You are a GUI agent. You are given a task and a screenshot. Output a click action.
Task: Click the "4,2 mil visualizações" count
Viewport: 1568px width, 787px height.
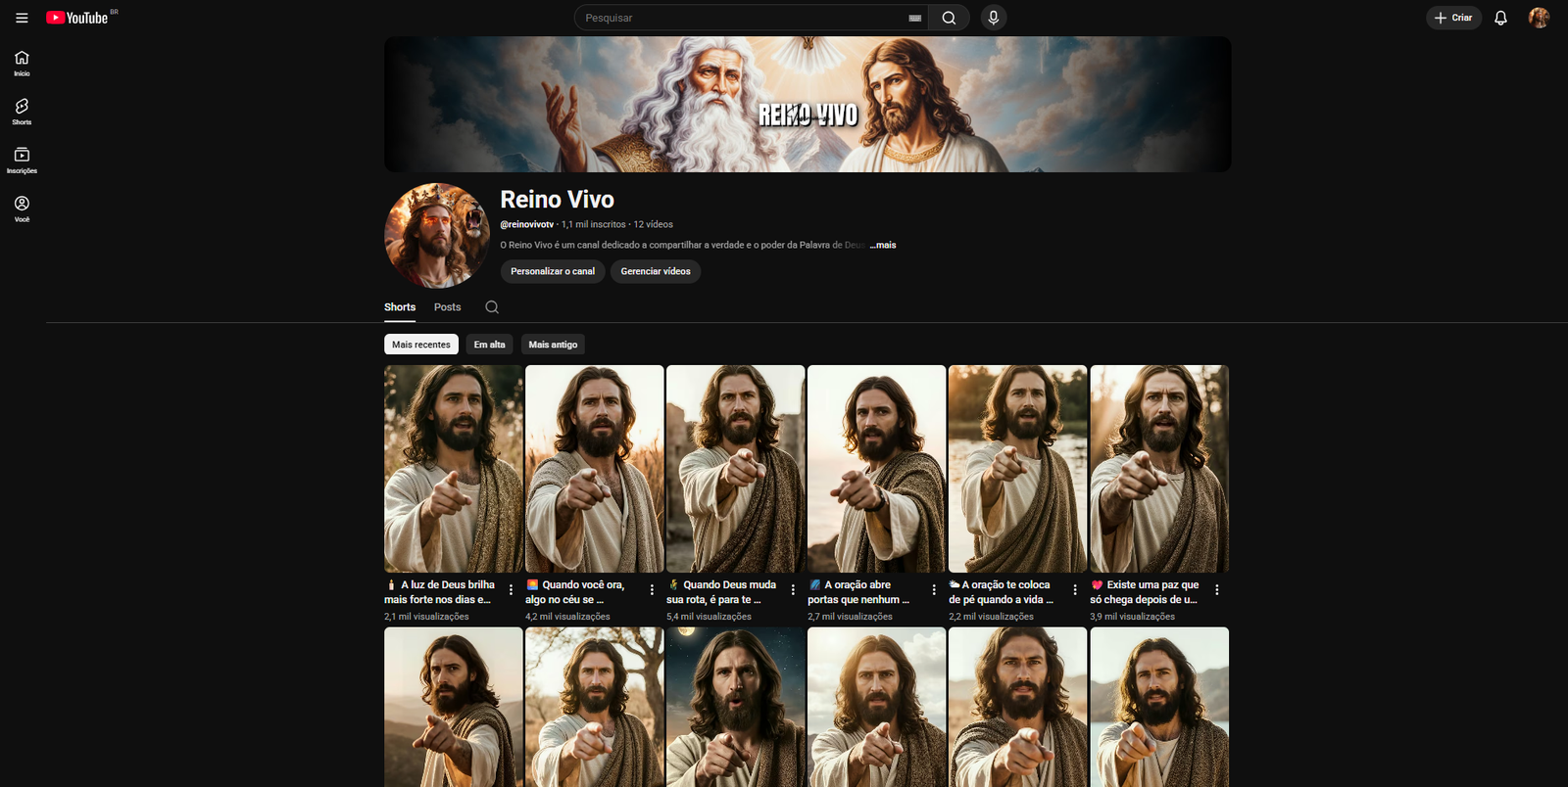pyautogui.click(x=567, y=617)
